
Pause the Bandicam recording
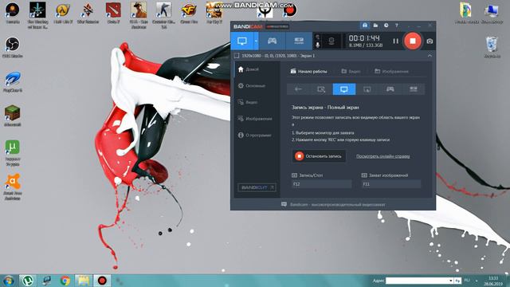point(395,41)
